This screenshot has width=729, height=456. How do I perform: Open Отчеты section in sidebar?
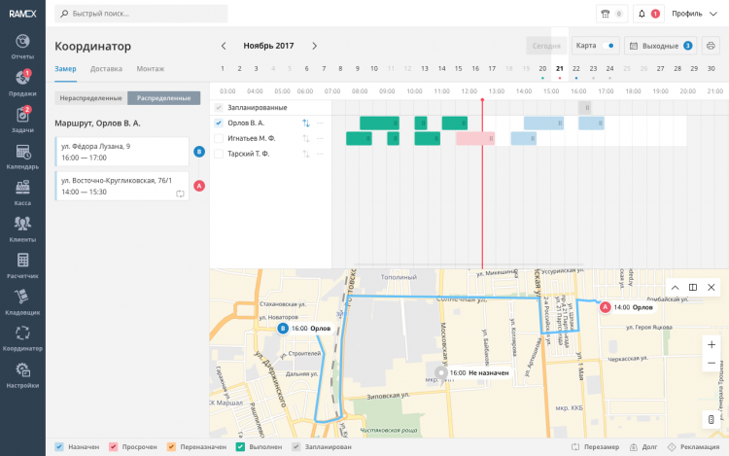pos(22,47)
